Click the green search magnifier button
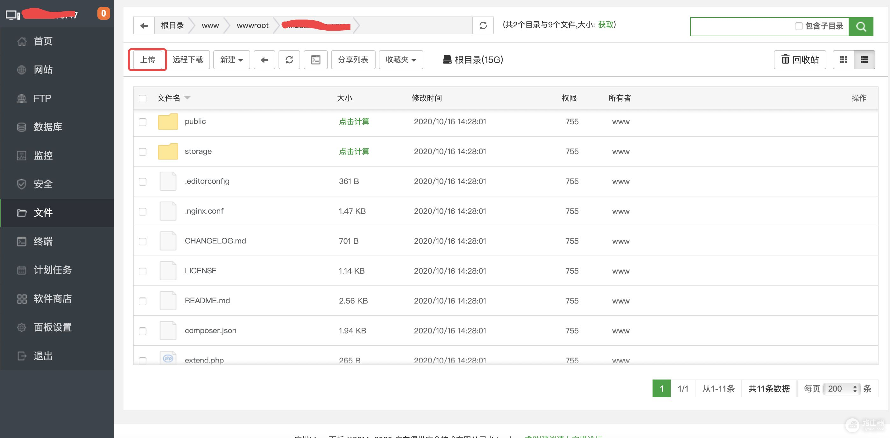 click(861, 27)
